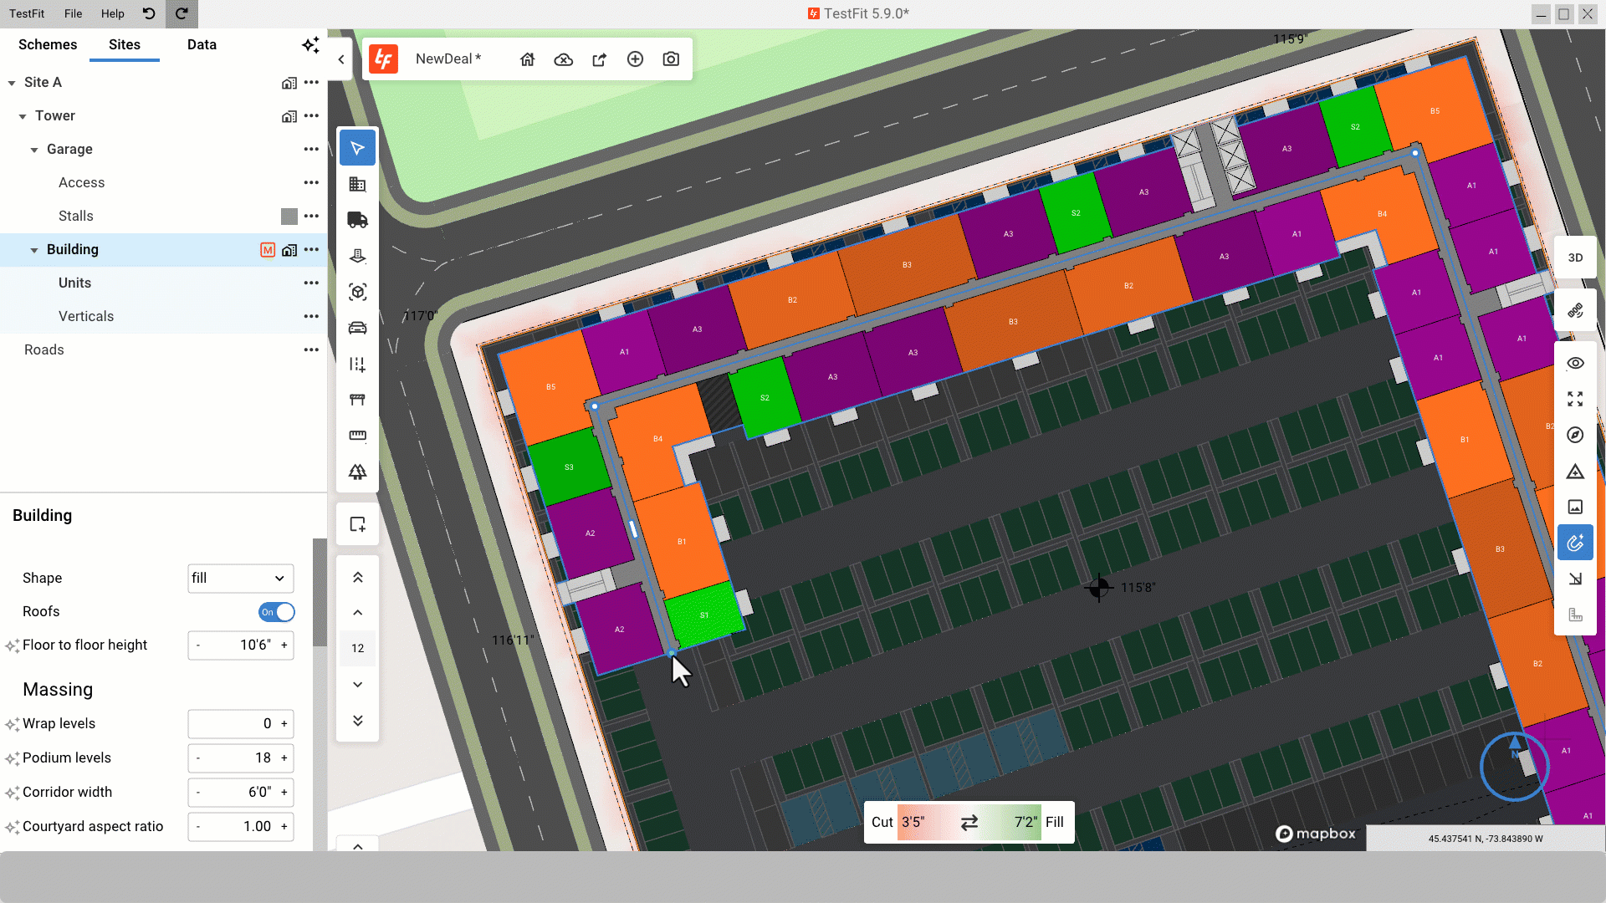Open the Shape fill dropdown
Image resolution: width=1606 pixels, height=903 pixels.
coord(241,578)
